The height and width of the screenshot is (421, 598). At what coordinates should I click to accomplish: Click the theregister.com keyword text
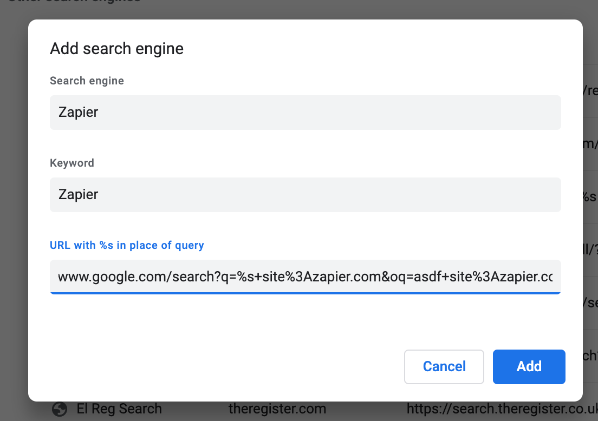coord(277,409)
